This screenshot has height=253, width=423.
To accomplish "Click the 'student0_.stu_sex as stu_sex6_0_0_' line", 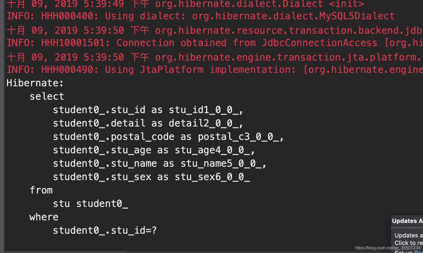I will pos(152,177).
